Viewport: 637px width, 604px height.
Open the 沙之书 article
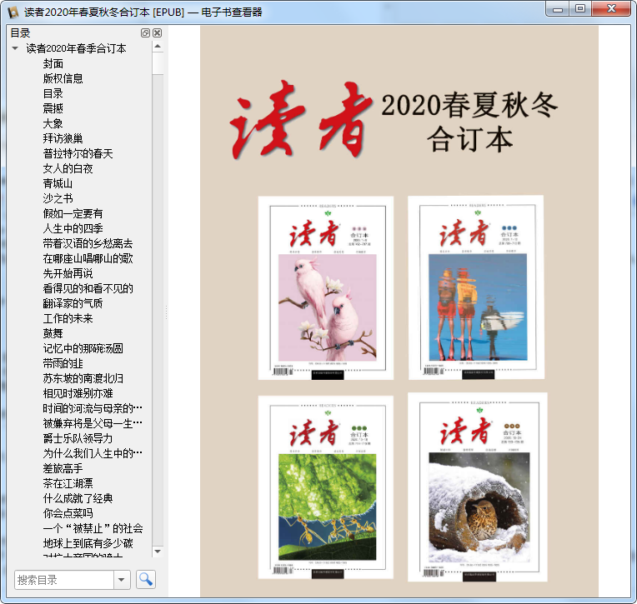point(58,198)
